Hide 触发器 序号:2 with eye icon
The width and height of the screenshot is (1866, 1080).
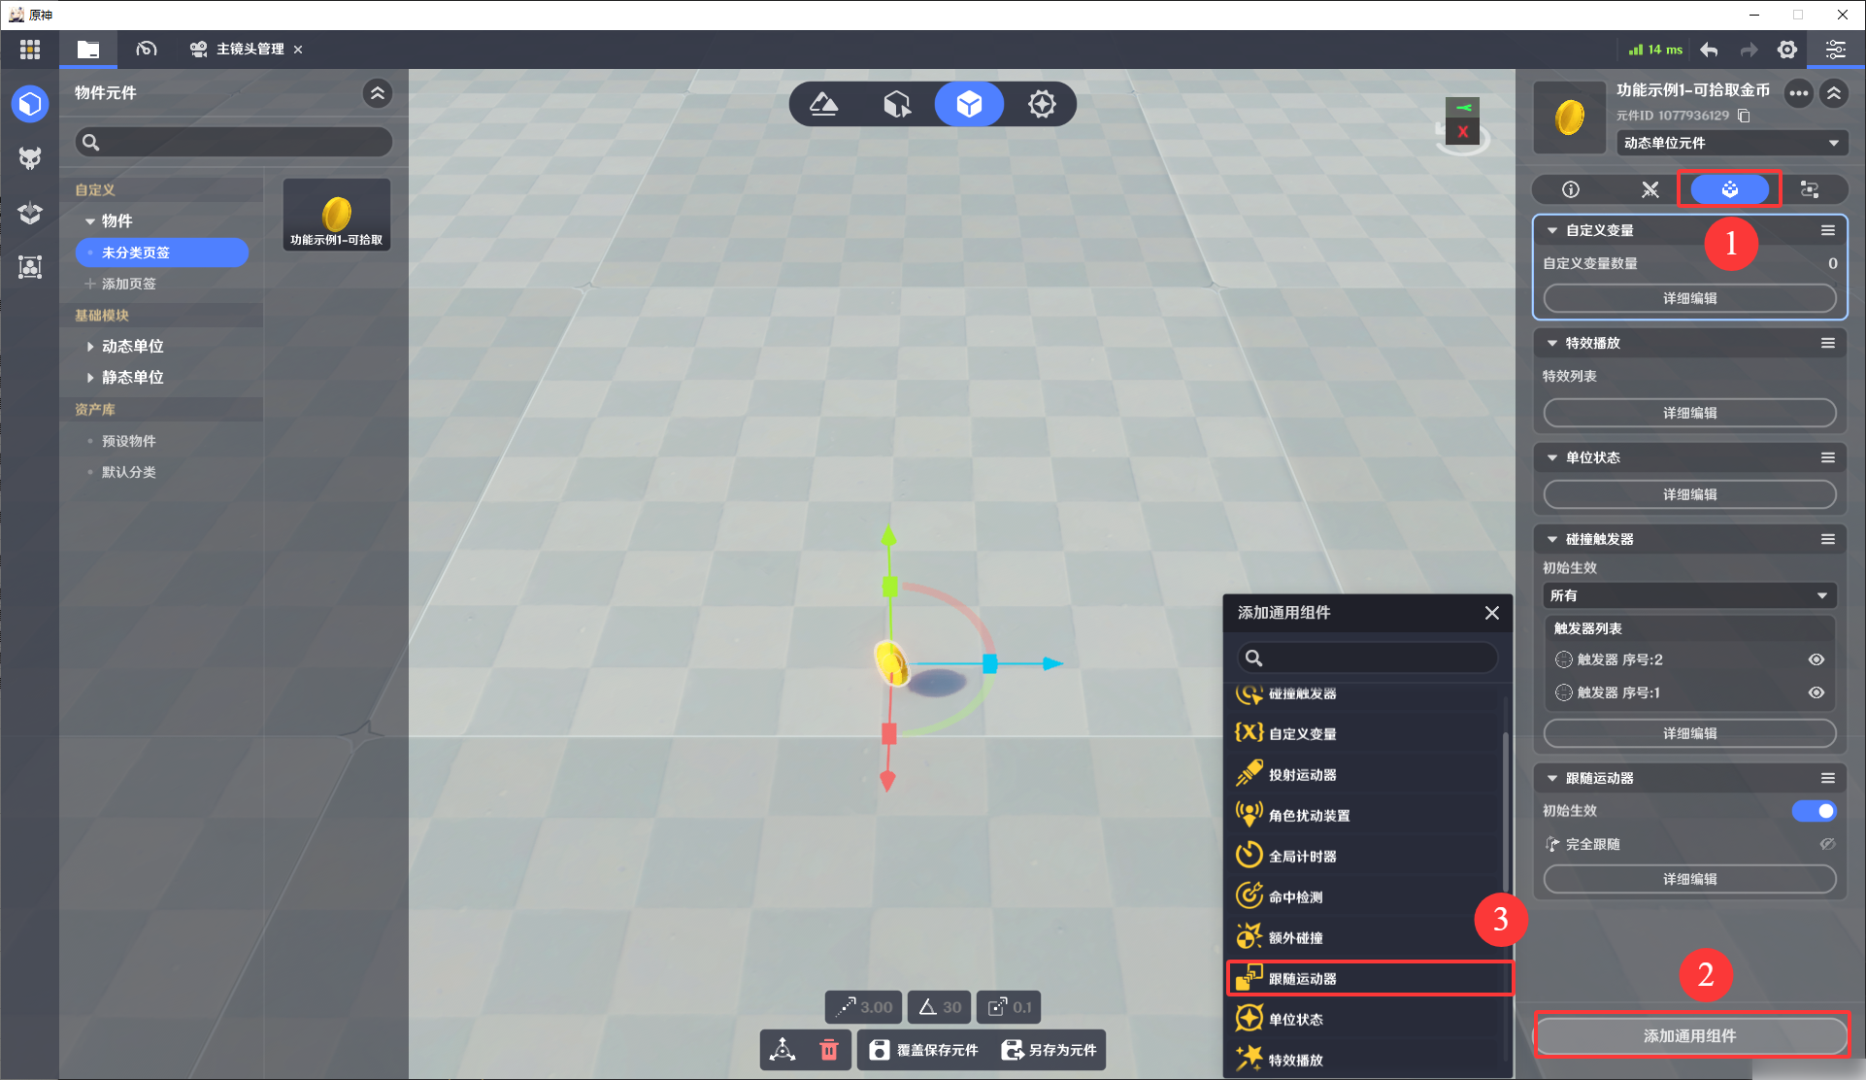click(1816, 659)
